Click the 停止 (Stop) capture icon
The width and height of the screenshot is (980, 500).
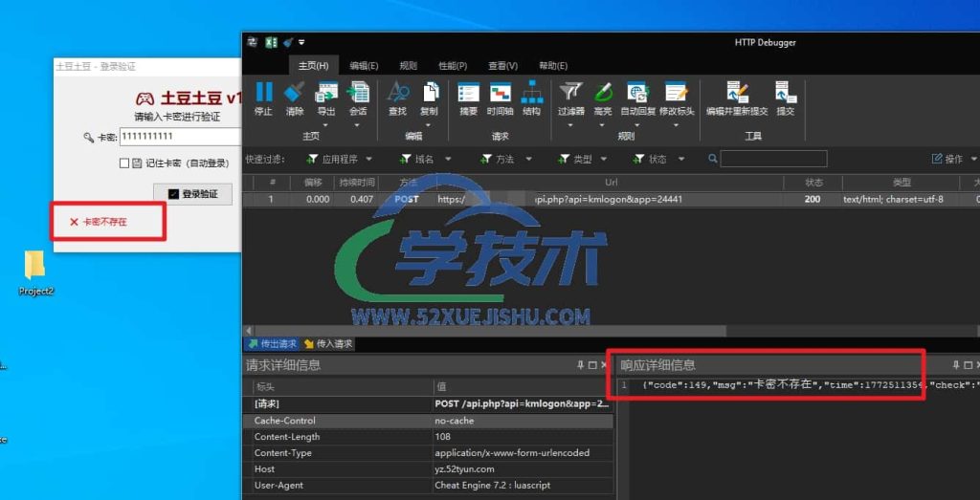coord(263,94)
